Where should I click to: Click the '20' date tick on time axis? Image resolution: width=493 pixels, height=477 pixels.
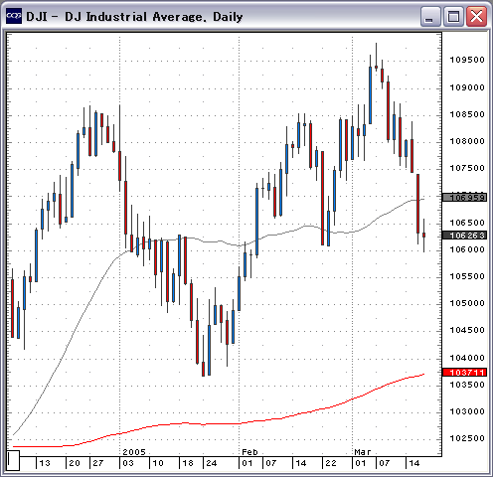(x=75, y=463)
